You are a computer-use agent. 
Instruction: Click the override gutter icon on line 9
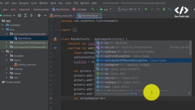(x=55, y=48)
